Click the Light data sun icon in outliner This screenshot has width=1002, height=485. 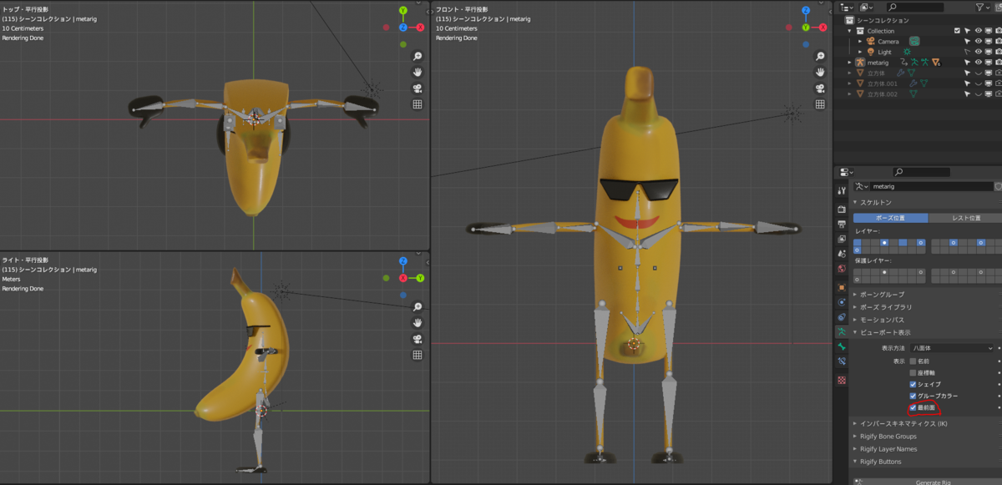tap(908, 52)
